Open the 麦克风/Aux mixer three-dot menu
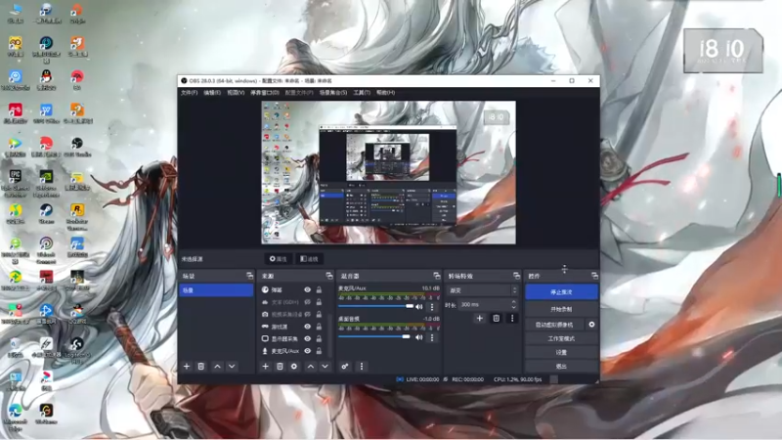This screenshot has height=440, width=782. click(432, 306)
